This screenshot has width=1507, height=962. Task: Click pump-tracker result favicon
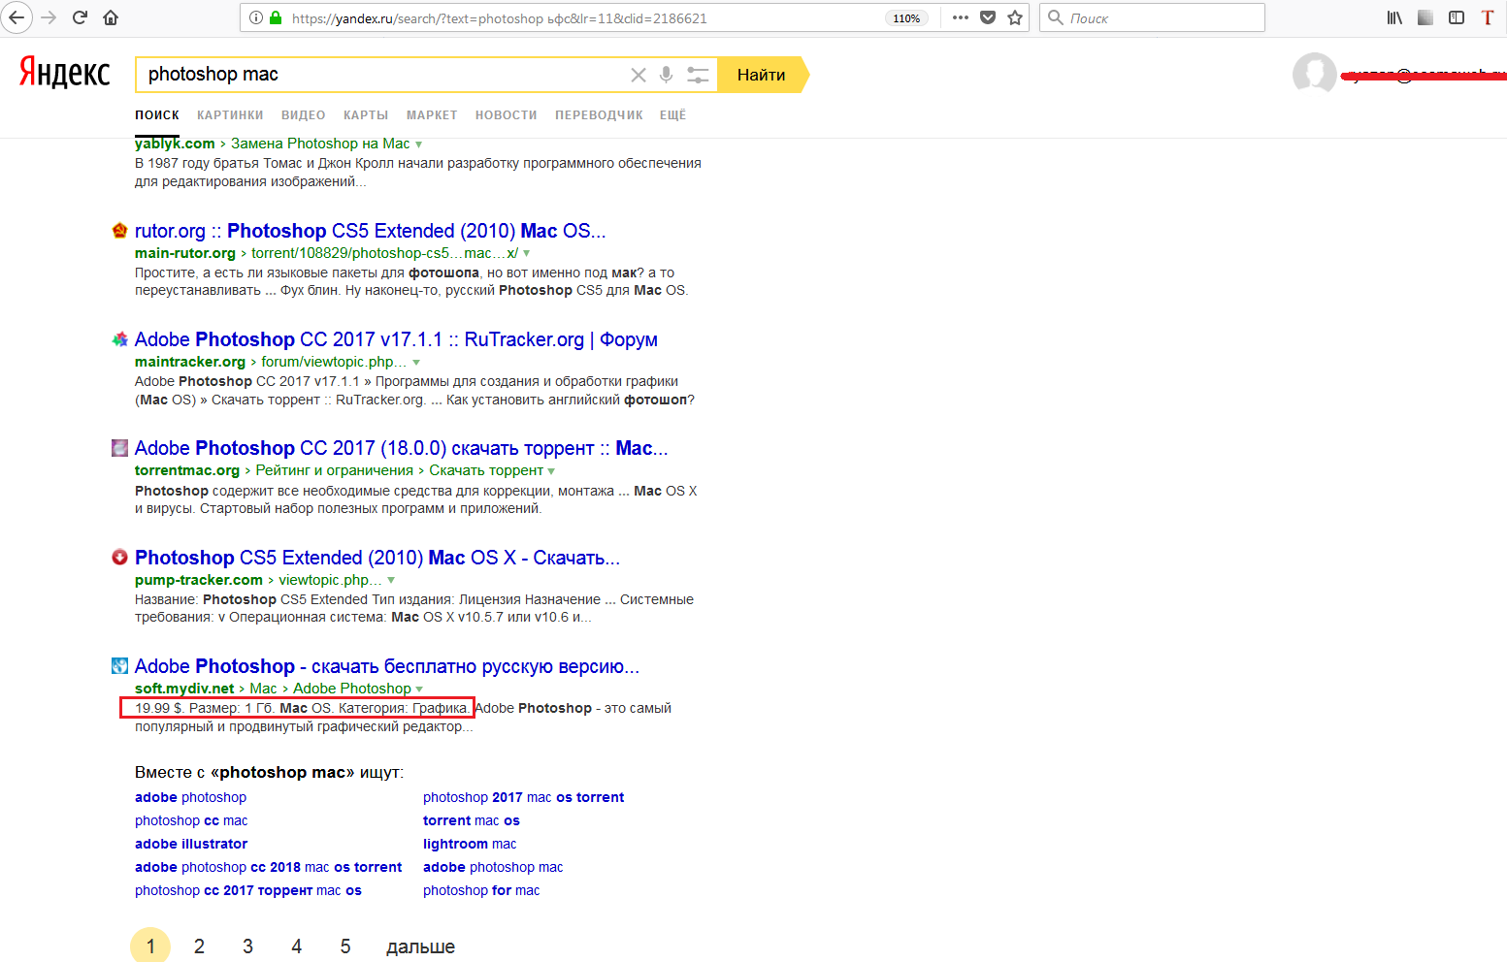(120, 558)
